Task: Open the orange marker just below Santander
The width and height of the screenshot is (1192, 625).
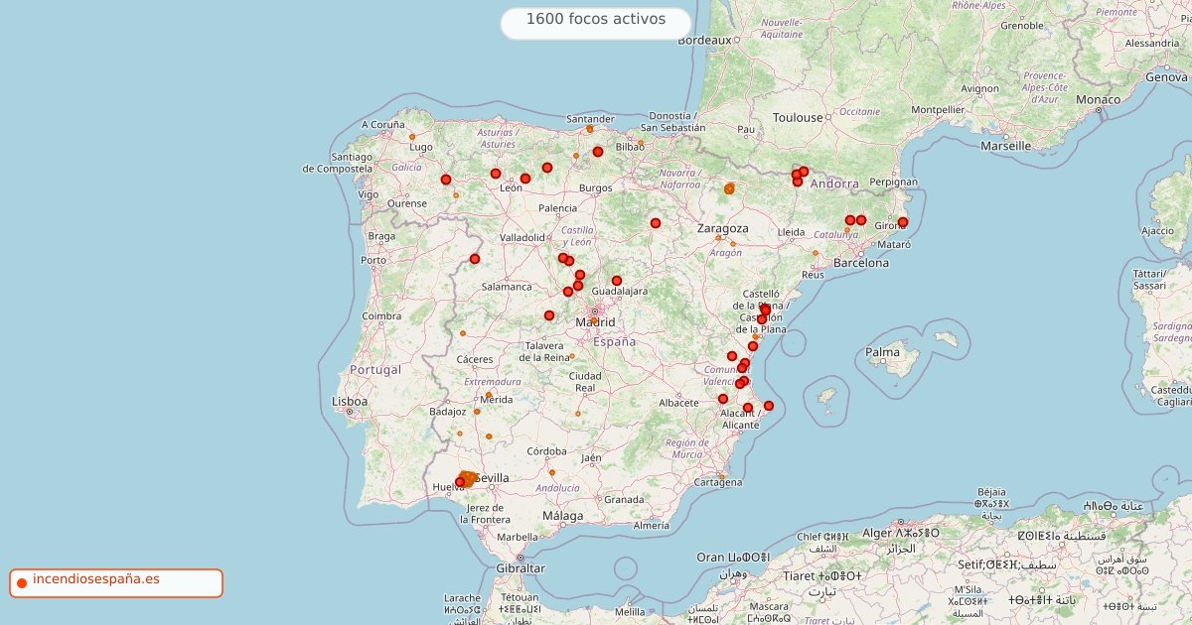Action: (589, 129)
